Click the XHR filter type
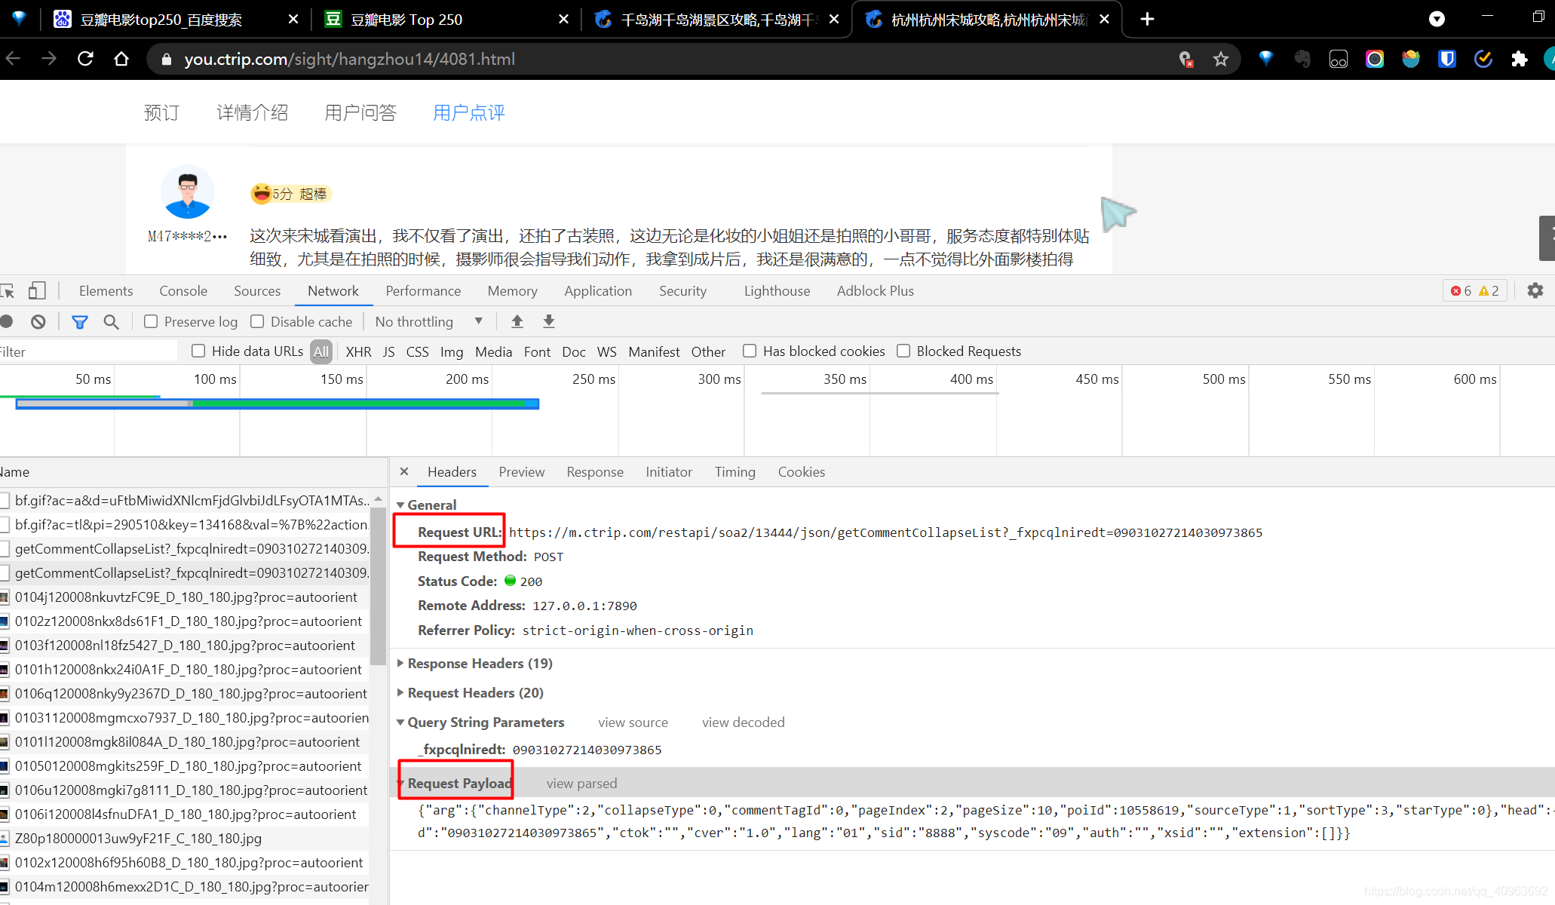 [x=359, y=351]
